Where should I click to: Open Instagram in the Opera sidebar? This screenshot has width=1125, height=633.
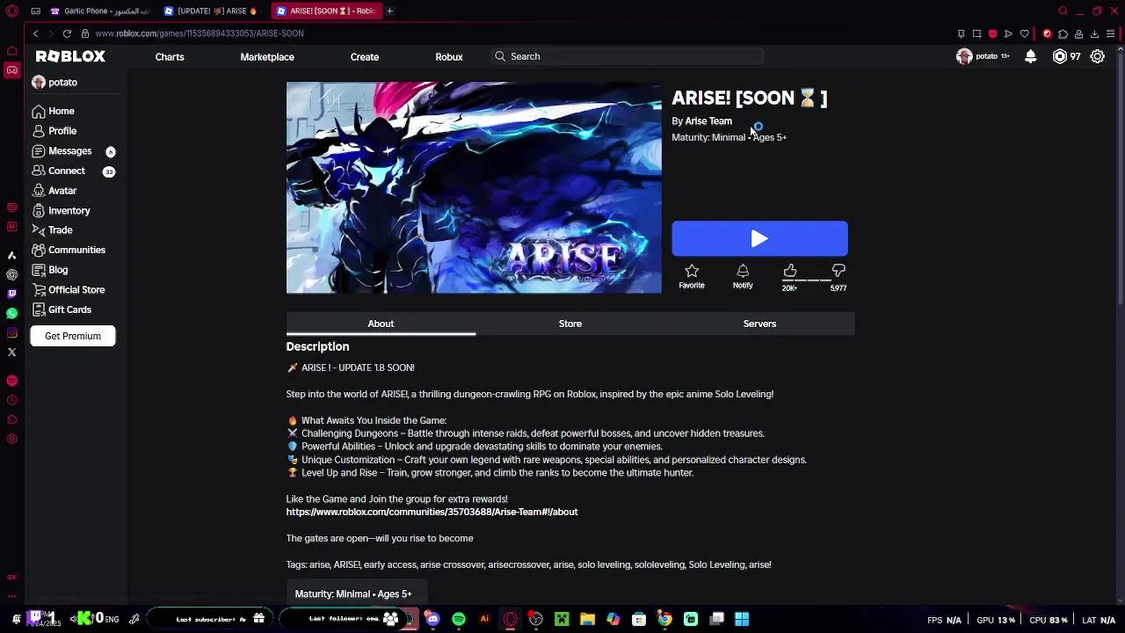[11, 332]
